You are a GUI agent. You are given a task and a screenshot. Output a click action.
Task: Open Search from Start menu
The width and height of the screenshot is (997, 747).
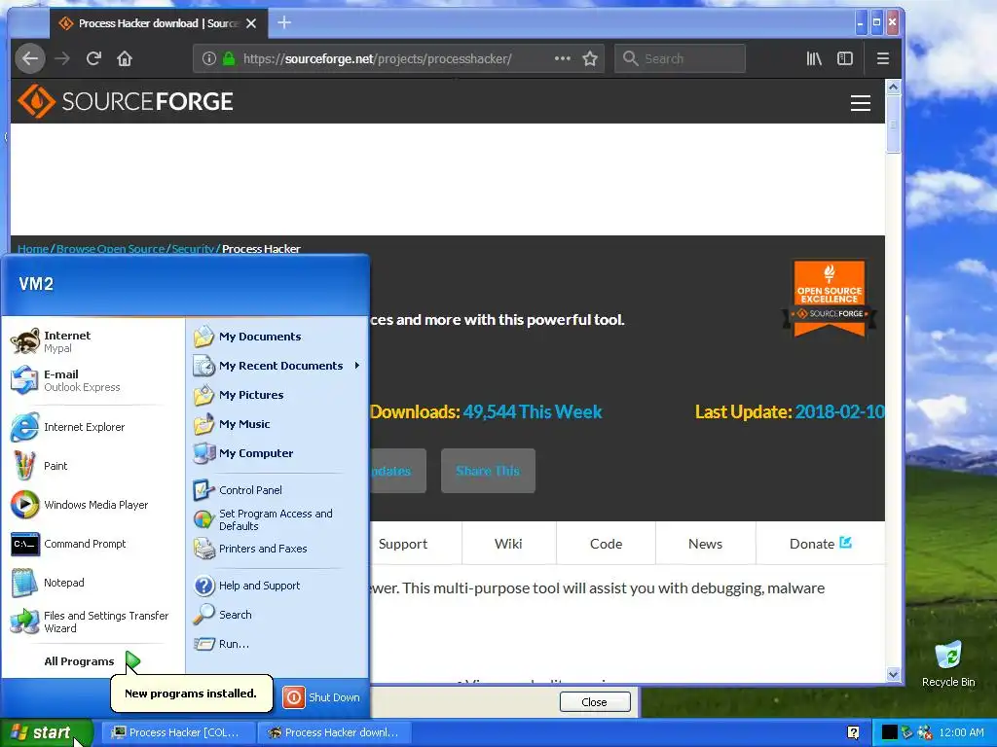pos(277,615)
